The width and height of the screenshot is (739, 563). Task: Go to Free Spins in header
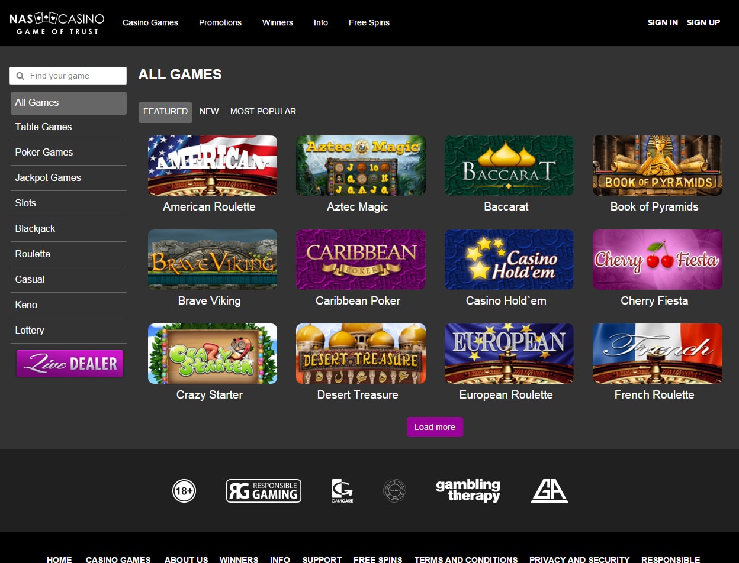(x=369, y=22)
